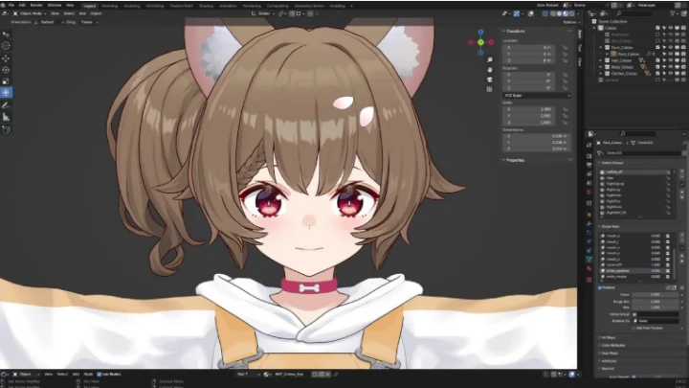Click the viewport zoom magnifier icon
The height and width of the screenshot is (388, 689).
click(x=490, y=59)
